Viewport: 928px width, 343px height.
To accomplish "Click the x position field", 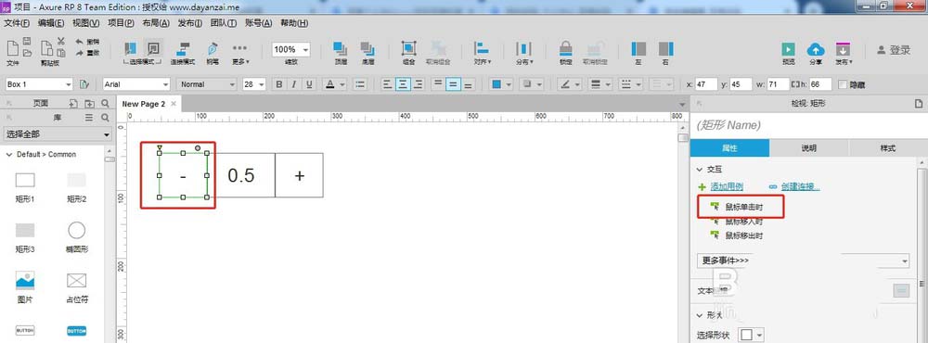I will (706, 84).
